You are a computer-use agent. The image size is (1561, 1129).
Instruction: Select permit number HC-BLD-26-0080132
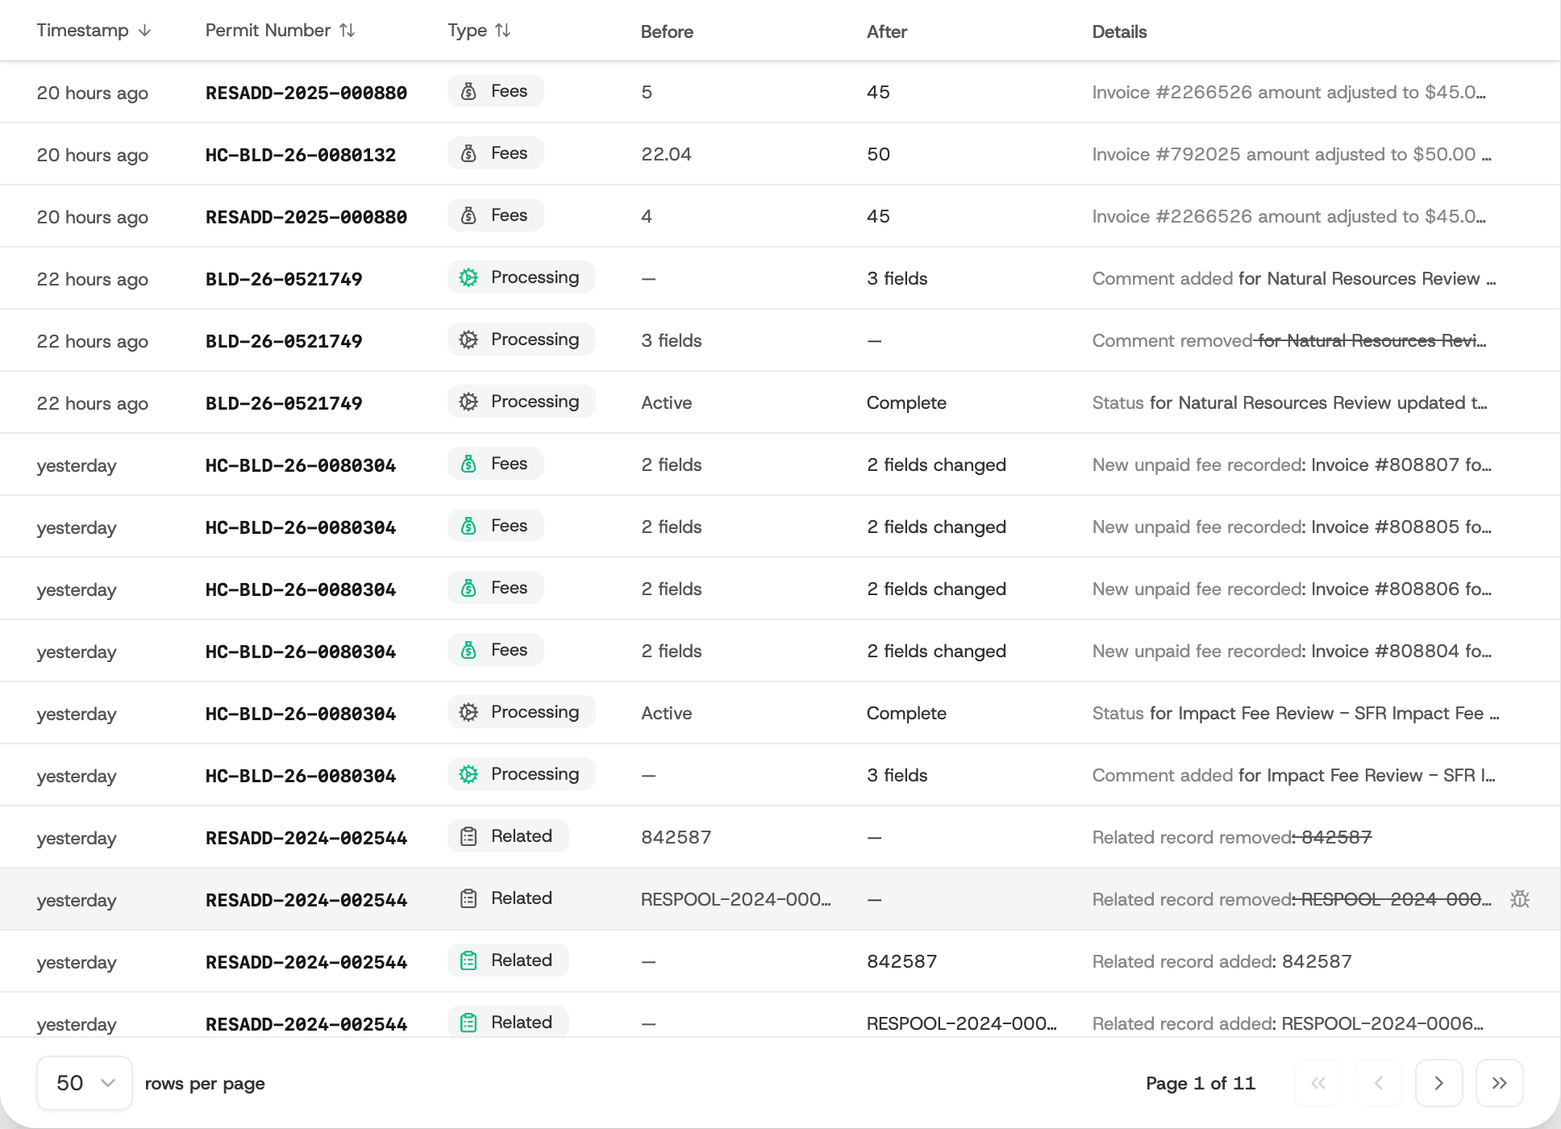pyautogui.click(x=301, y=154)
